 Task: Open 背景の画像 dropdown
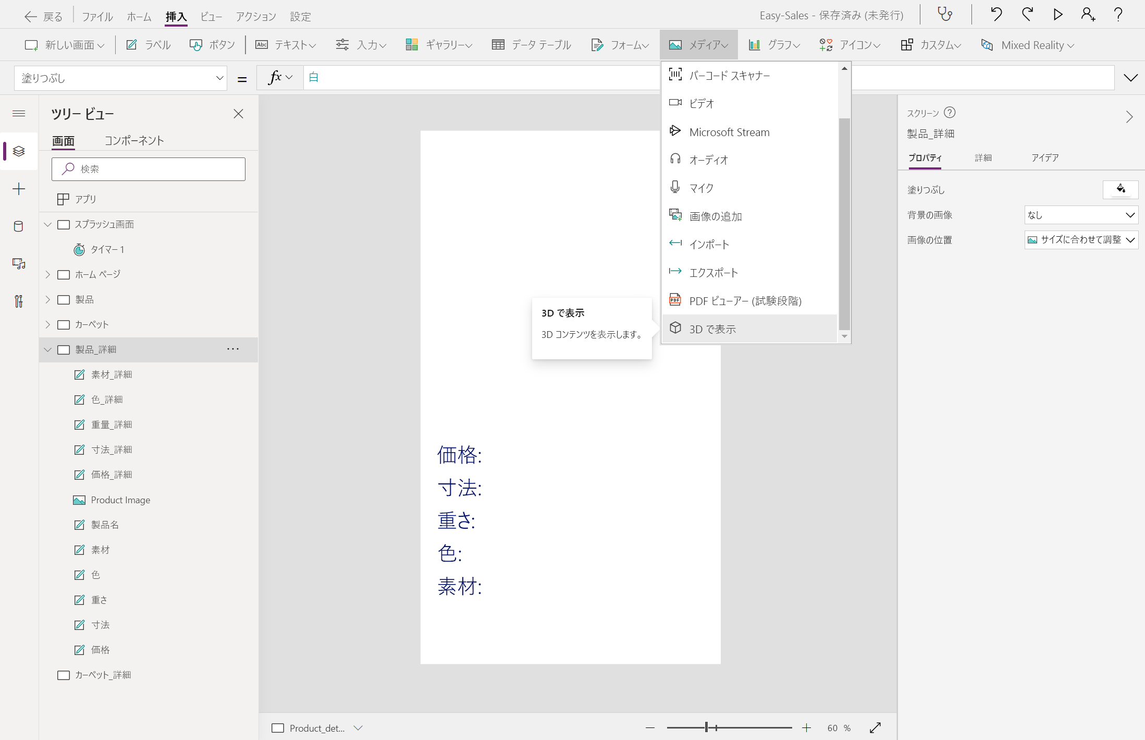1081,215
